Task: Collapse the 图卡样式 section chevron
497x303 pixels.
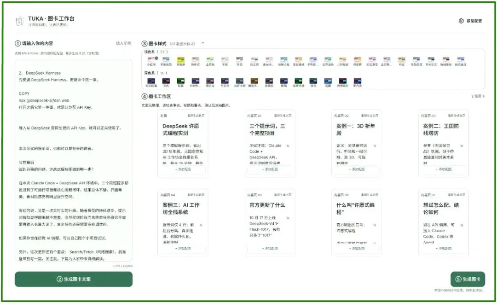Action: click(203, 43)
